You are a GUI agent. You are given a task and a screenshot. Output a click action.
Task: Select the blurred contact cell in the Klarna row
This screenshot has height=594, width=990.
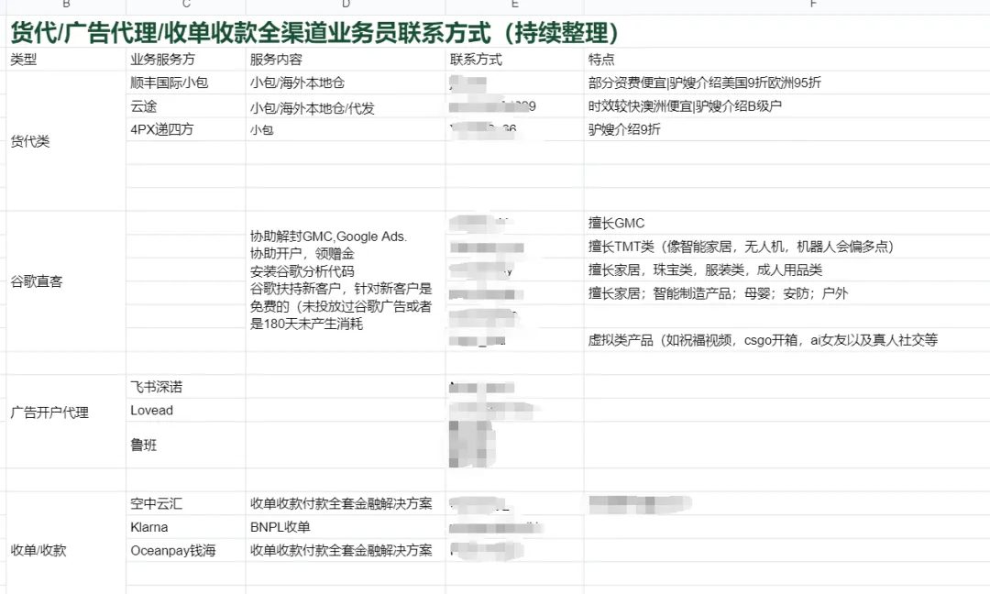pyautogui.click(x=514, y=526)
